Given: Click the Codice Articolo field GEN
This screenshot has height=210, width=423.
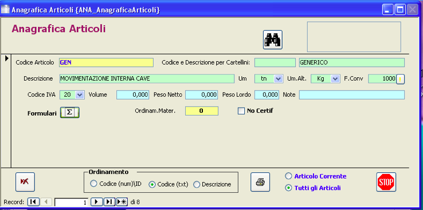Looking at the screenshot, I should pyautogui.click(x=106, y=62).
